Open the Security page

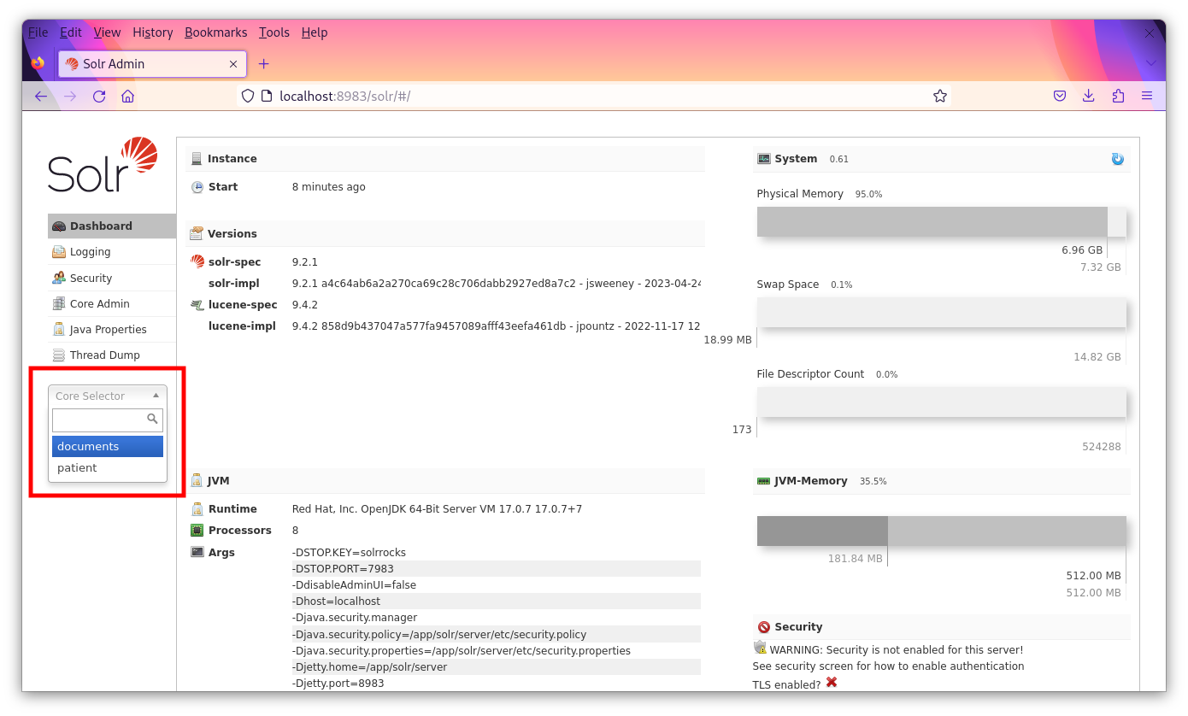click(x=112, y=278)
